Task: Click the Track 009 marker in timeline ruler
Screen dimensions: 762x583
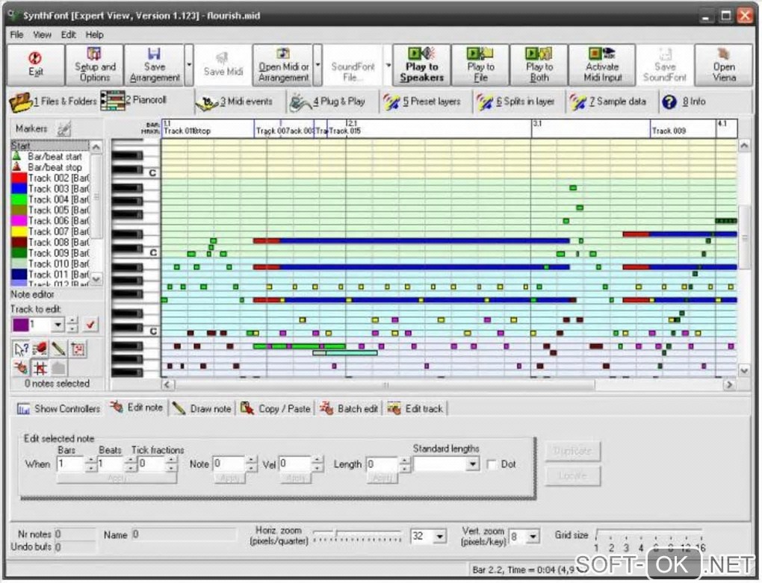Action: point(669,131)
